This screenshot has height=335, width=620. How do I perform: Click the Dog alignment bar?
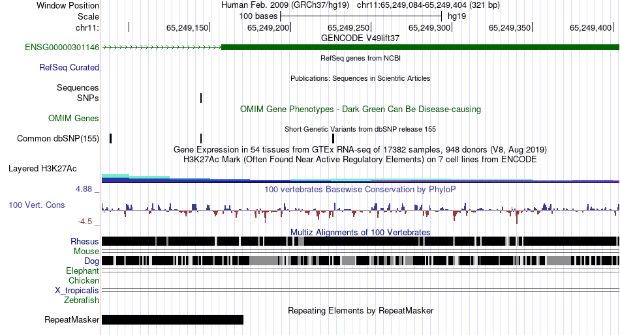(360, 261)
